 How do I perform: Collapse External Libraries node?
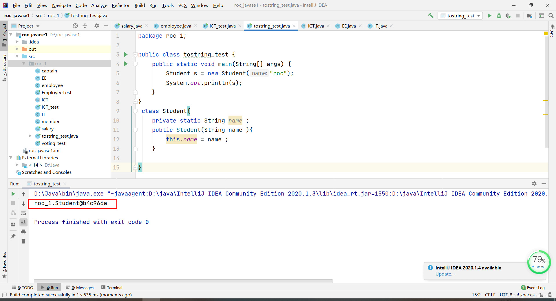click(x=11, y=158)
